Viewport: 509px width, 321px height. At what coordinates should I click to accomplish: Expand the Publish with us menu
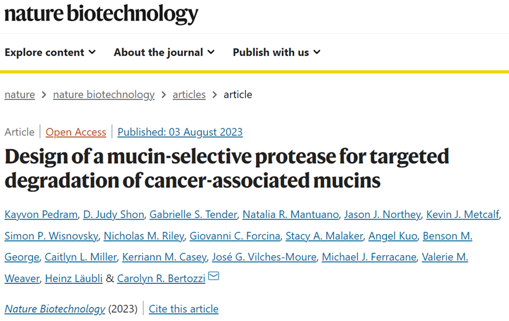pos(277,52)
